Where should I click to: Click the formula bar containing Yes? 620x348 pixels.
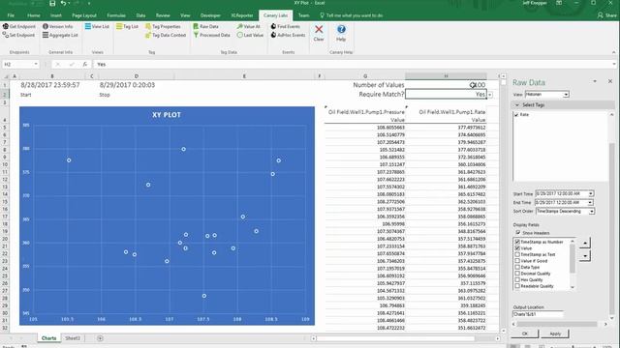[353, 65]
